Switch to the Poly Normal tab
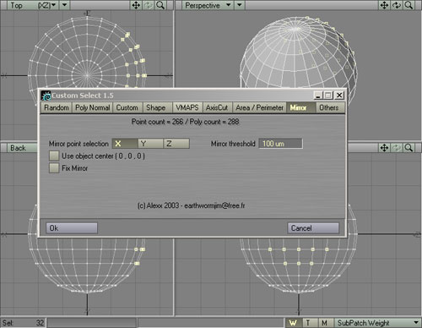Viewport: 422px width, 328px height. coord(93,107)
